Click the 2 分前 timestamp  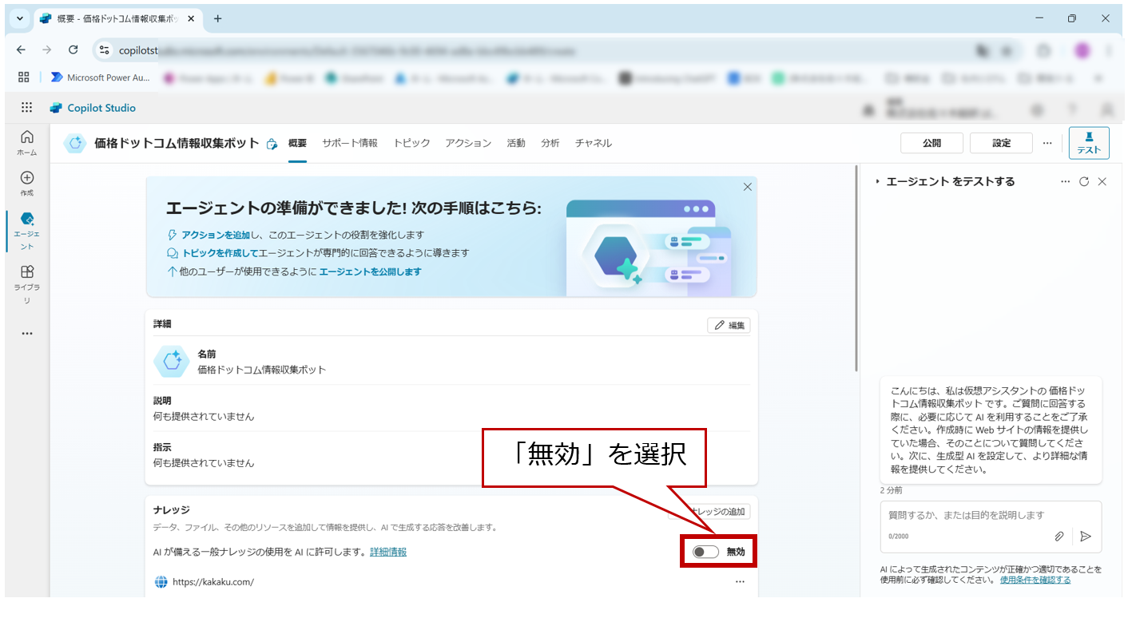click(x=892, y=490)
